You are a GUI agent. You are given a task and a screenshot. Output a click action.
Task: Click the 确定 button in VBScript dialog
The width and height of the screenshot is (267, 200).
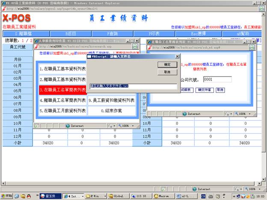pos(167,64)
